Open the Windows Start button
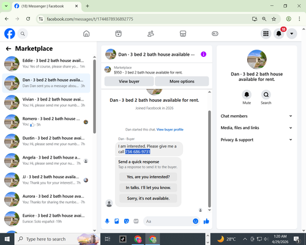This screenshot has height=245, width=306. pos(7,239)
